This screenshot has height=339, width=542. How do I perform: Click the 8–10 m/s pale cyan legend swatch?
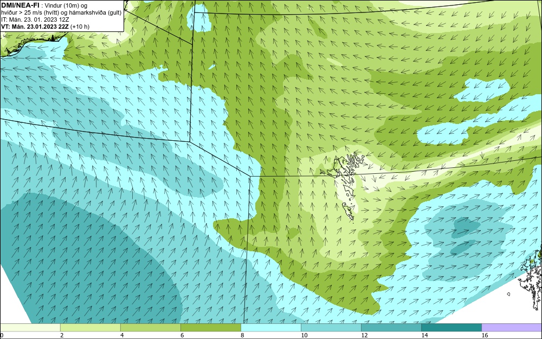270,327
